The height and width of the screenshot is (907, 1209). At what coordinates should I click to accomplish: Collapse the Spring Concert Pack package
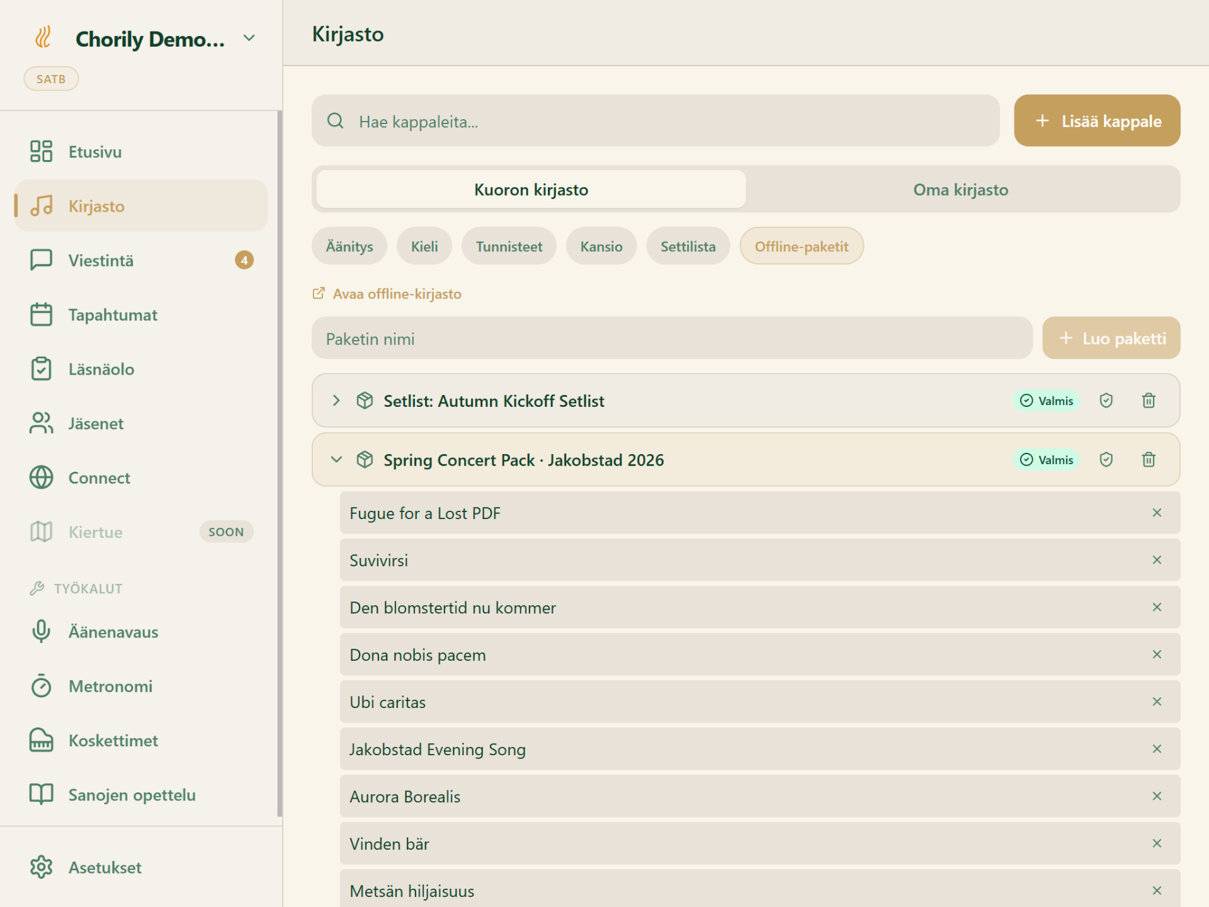[x=336, y=460]
